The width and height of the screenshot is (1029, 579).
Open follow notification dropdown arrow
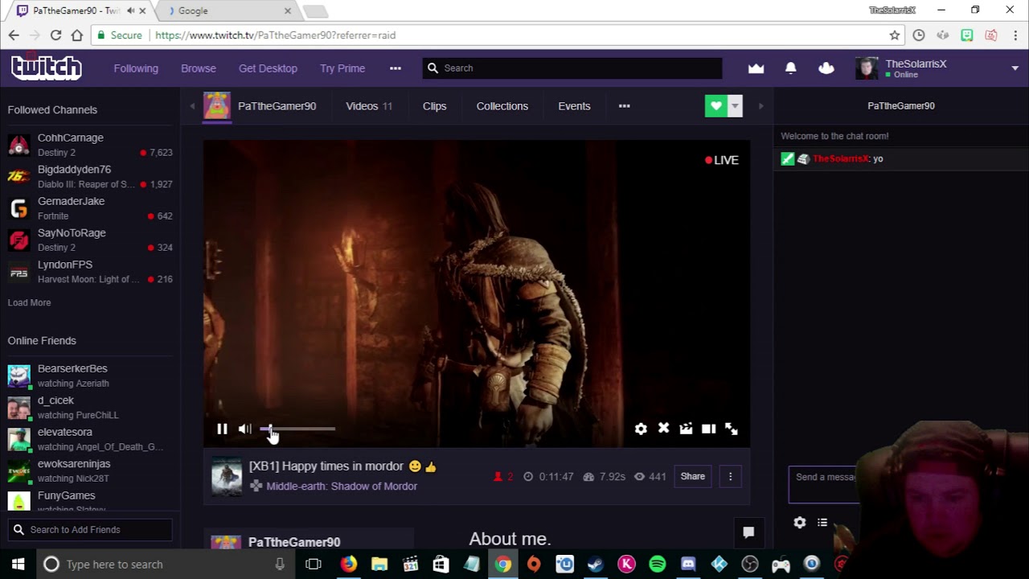(735, 106)
